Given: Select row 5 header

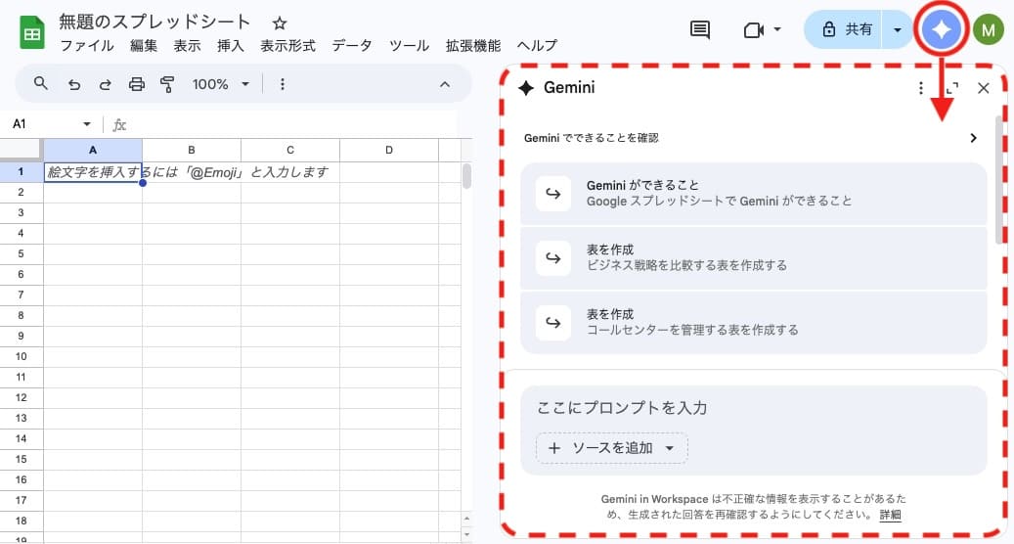Looking at the screenshot, I should (x=21, y=253).
